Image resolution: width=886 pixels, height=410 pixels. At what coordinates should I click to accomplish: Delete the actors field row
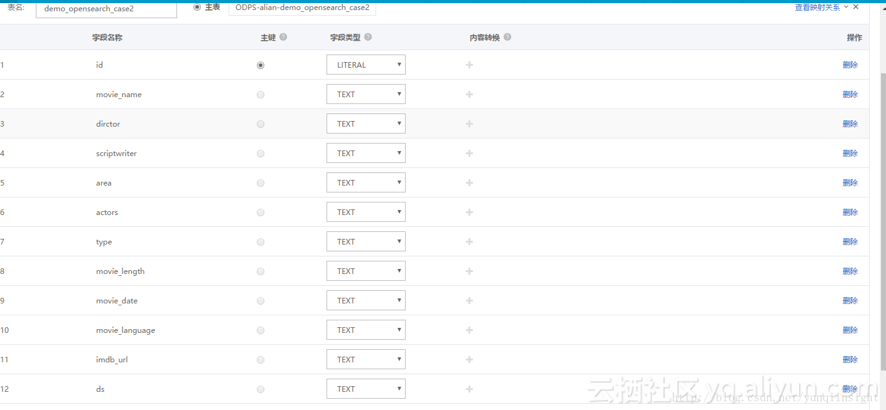850,213
